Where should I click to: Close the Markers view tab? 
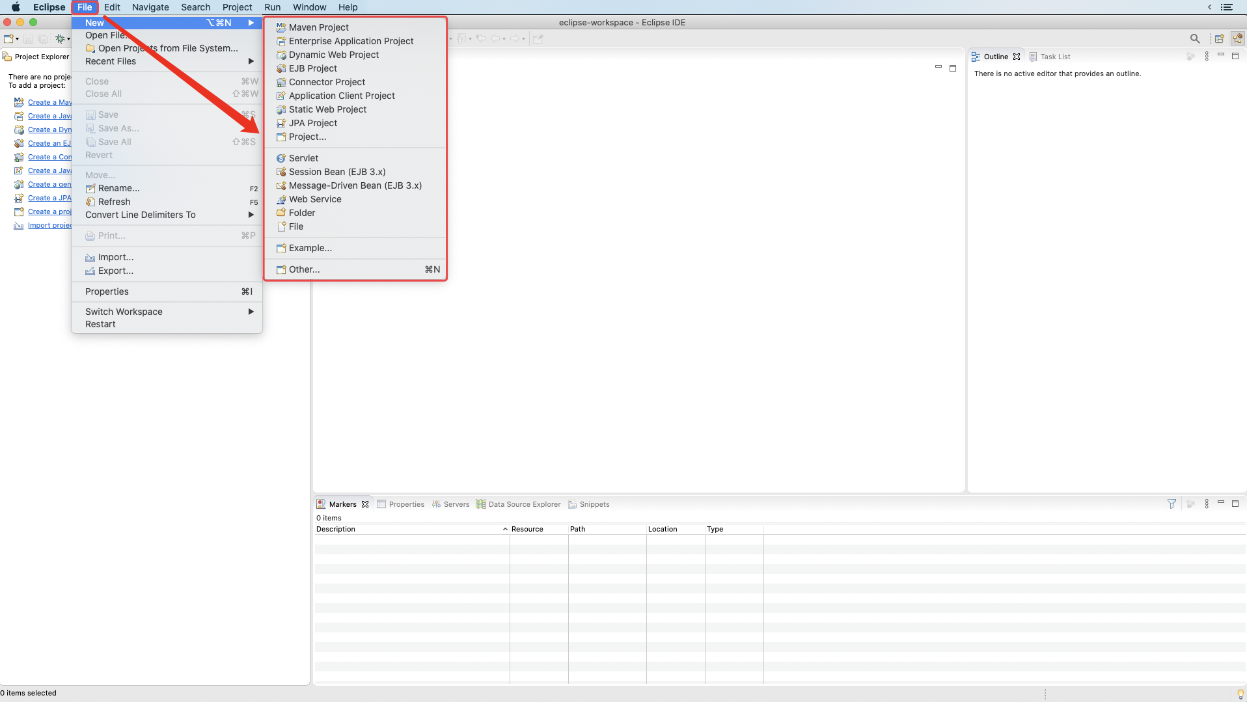[365, 504]
